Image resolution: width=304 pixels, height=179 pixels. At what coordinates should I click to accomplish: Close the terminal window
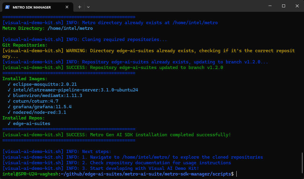point(297,6)
